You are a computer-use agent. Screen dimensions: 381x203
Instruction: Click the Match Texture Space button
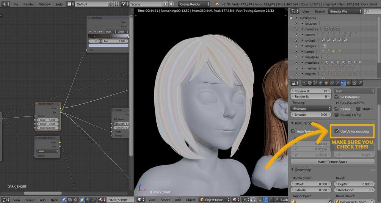pos(332,162)
